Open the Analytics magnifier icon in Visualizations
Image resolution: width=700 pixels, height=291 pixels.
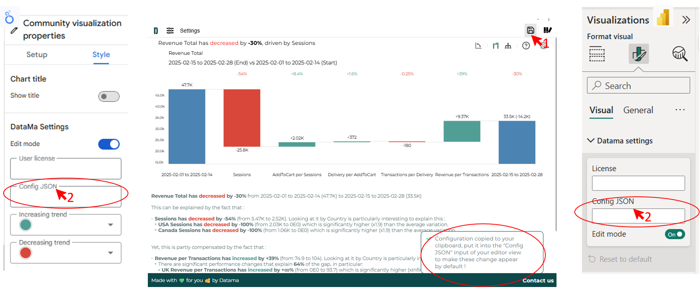click(x=679, y=54)
